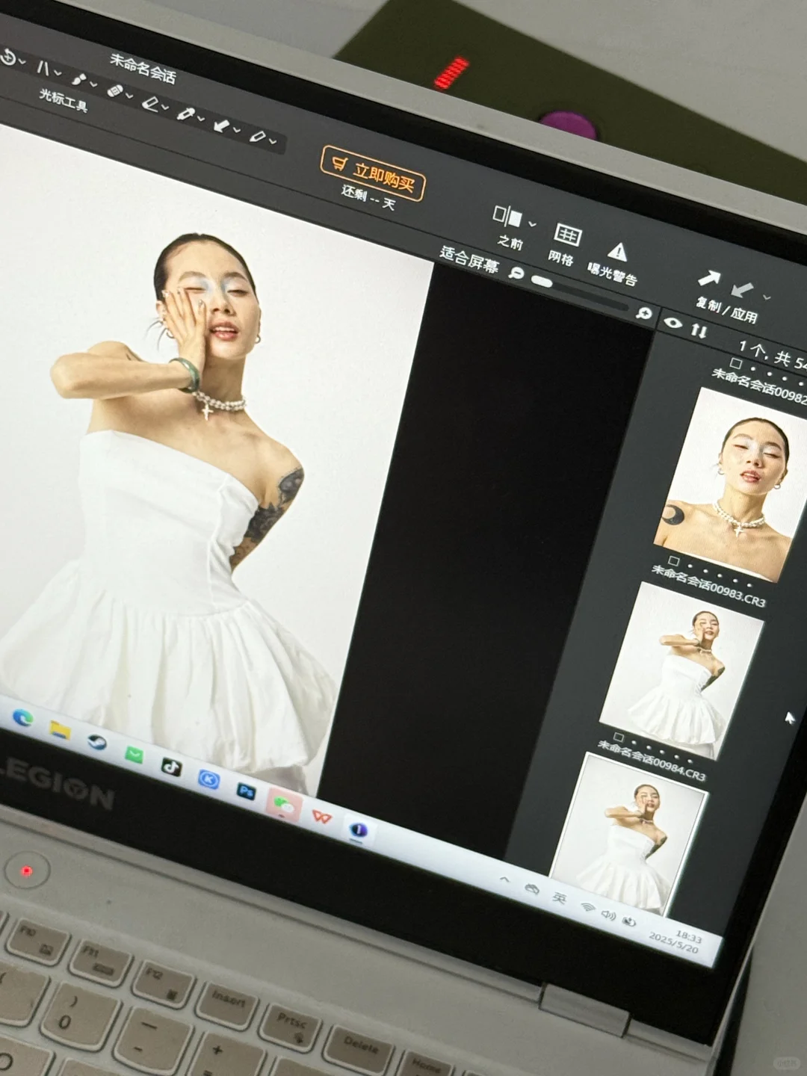Screen dimensions: 807x1076
Task: Open the volume speaker tray icon
Action: (x=609, y=915)
